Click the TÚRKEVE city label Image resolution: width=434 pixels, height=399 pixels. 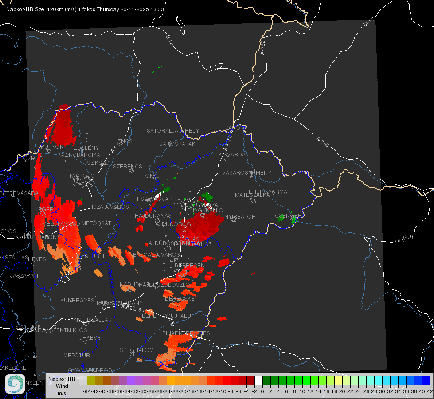pos(88,338)
